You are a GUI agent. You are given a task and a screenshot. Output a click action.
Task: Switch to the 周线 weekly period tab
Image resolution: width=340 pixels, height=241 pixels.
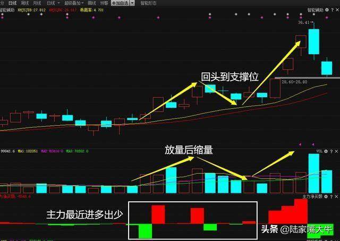pos(25,3)
